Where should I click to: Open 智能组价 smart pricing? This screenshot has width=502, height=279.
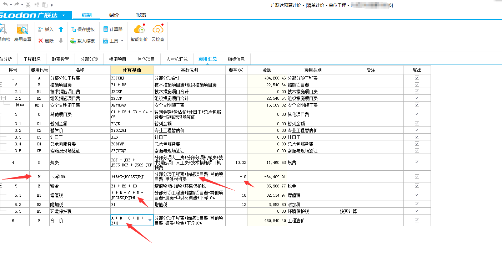point(139,33)
